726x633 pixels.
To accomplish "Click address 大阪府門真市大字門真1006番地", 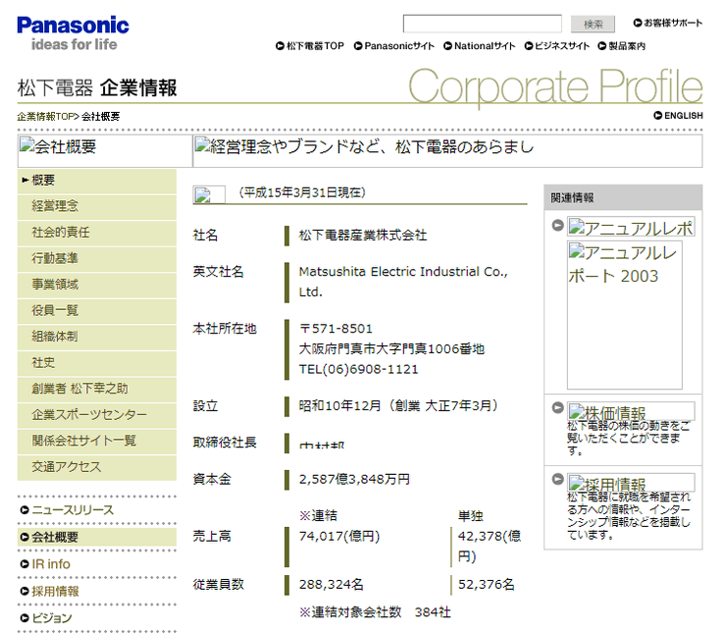I will coord(391,349).
